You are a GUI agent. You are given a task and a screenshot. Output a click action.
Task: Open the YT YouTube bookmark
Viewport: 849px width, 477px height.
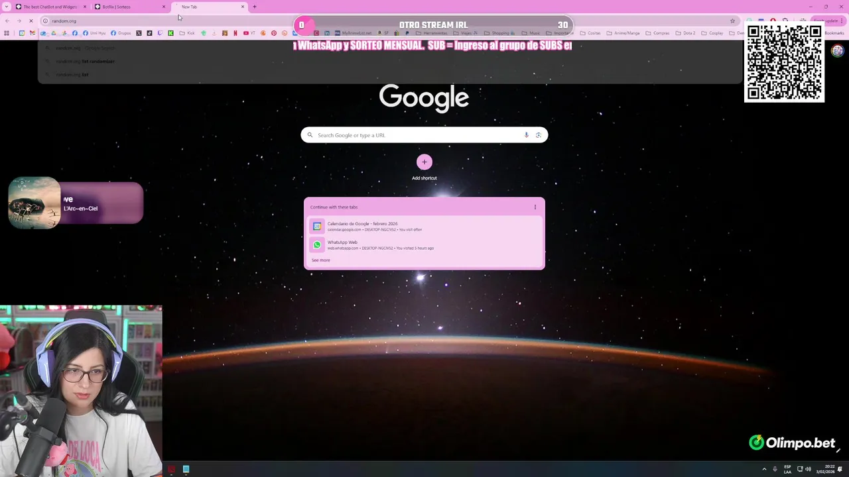[x=249, y=33]
